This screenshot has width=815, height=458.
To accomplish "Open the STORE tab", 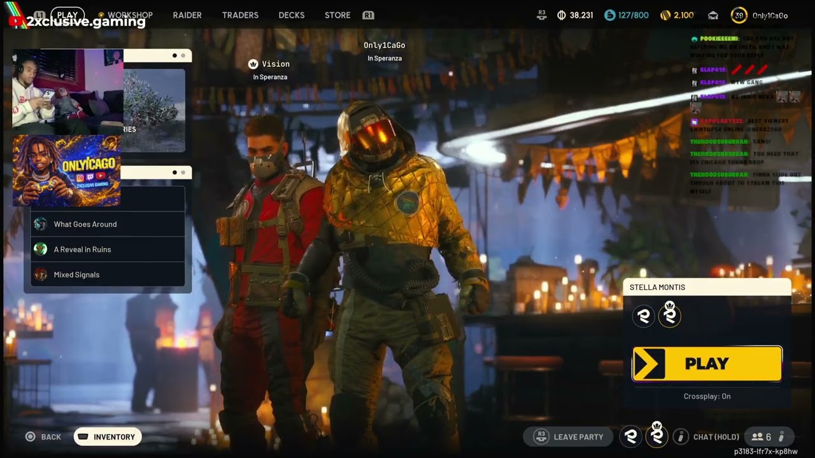I will tap(337, 15).
